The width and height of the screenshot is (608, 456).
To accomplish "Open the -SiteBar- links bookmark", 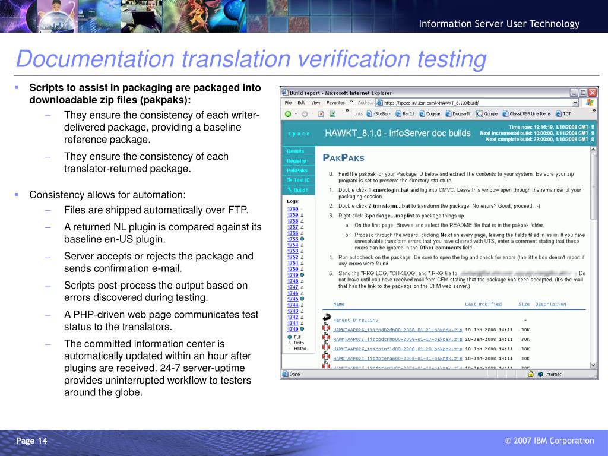I will [x=378, y=114].
